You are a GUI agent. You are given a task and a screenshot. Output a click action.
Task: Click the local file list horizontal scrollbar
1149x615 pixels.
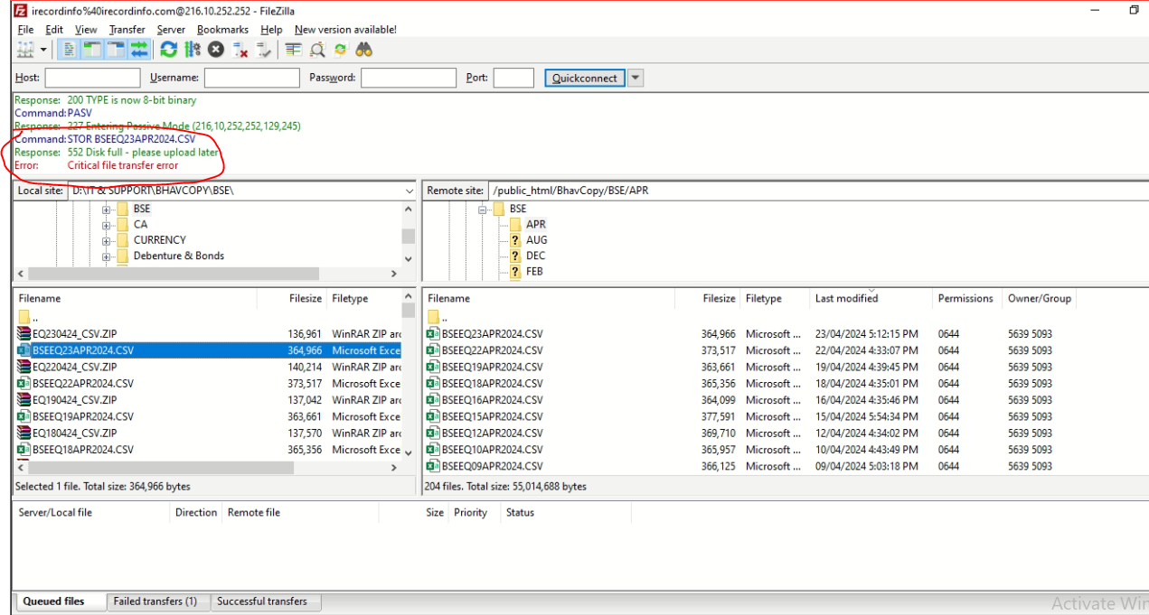coord(159,468)
